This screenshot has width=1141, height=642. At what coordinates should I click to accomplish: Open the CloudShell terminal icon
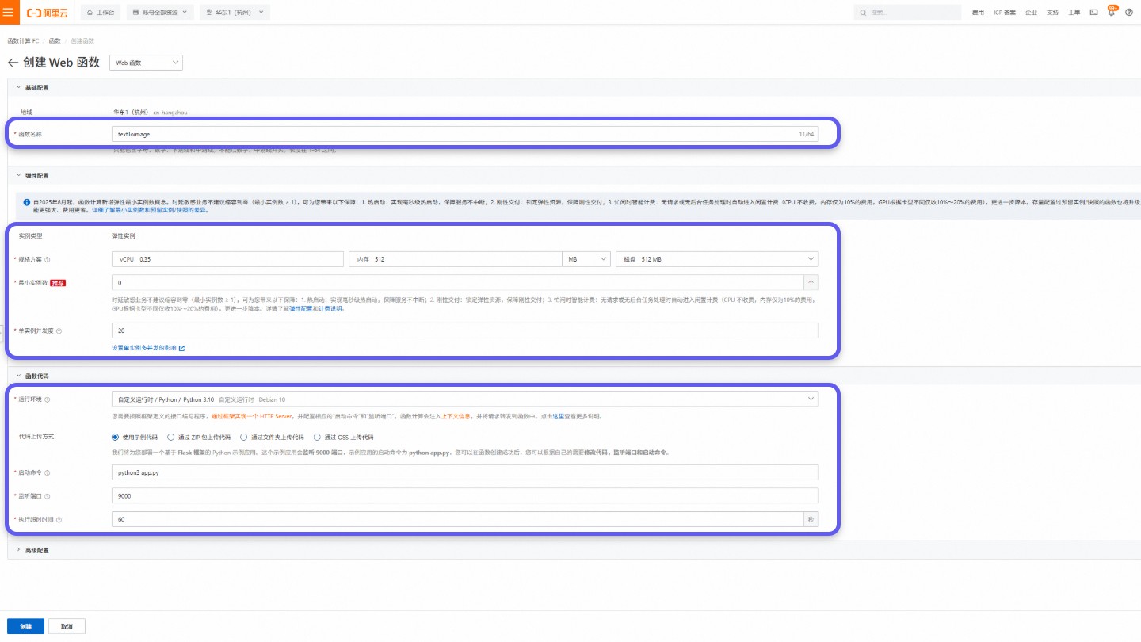(x=1093, y=12)
